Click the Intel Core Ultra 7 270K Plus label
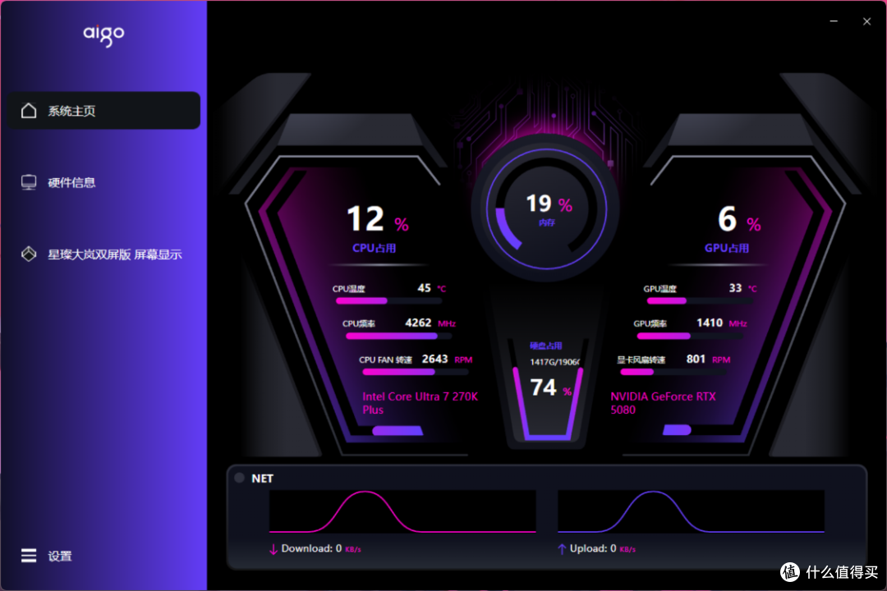 421,403
